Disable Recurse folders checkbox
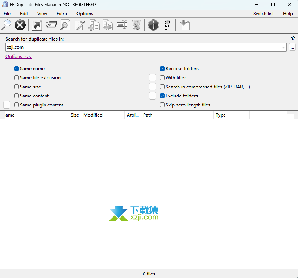This screenshot has width=298, height=278. (x=162, y=69)
